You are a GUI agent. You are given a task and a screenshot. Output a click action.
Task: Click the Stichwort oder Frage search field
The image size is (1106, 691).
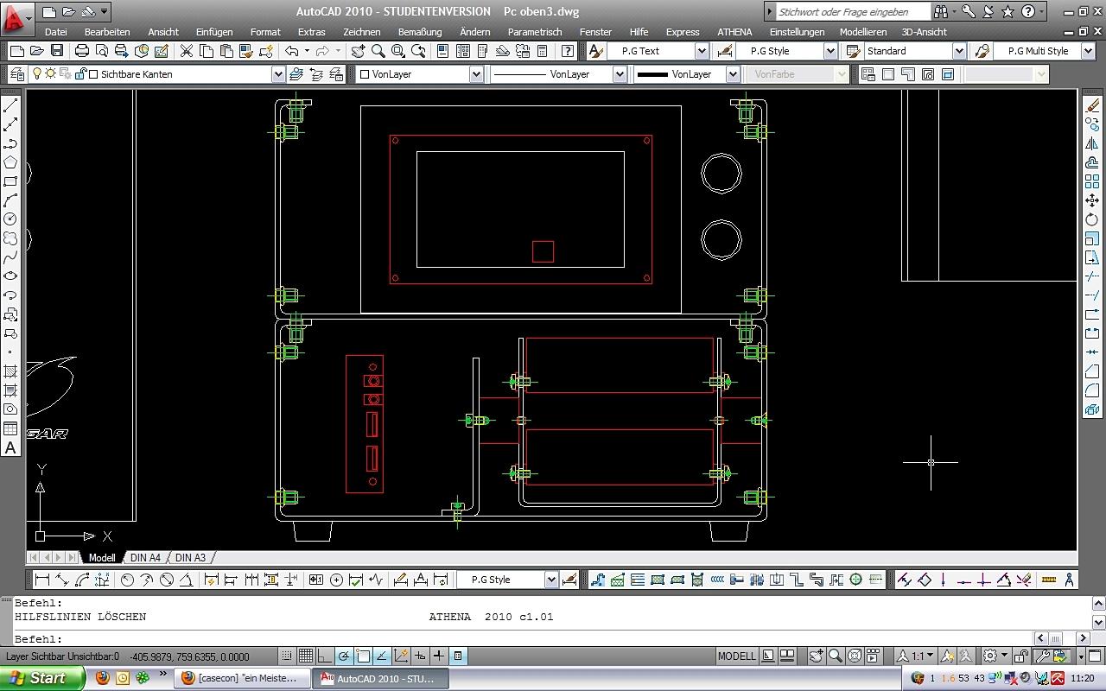pos(853,12)
